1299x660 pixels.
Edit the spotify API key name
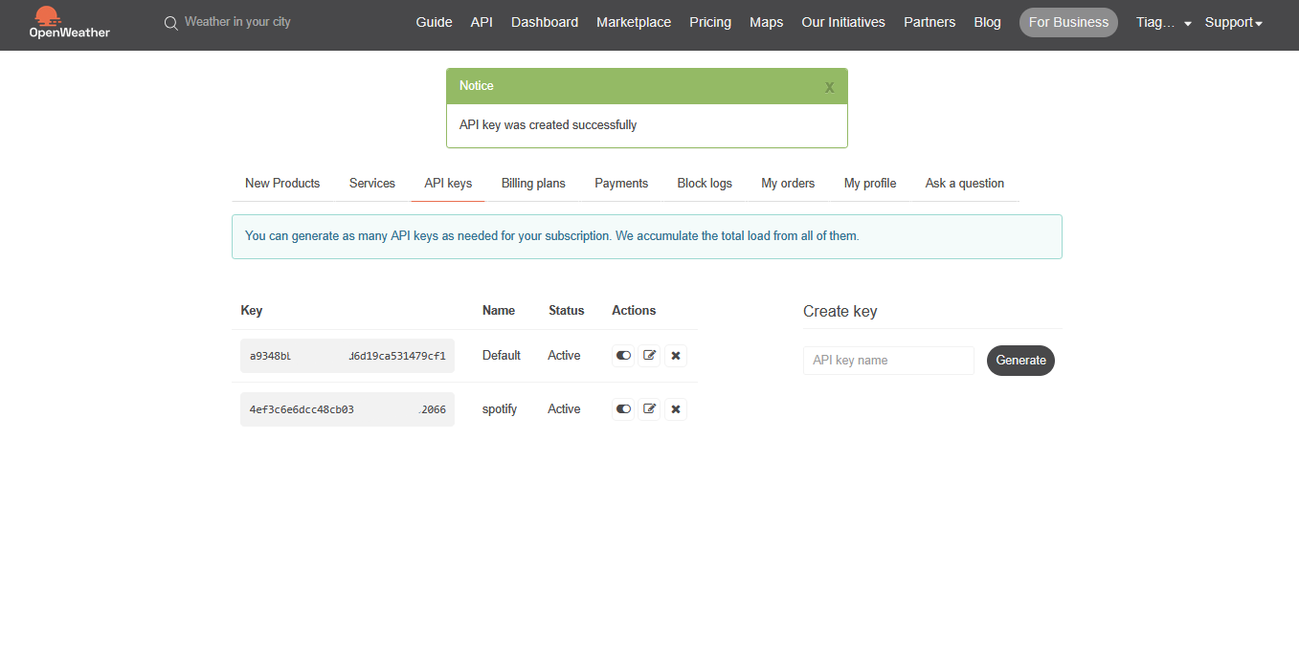[x=650, y=409]
